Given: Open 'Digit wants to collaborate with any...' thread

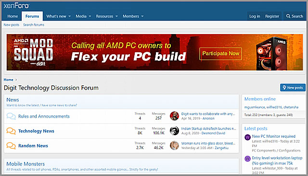Looking at the screenshot, I should tap(208, 114).
